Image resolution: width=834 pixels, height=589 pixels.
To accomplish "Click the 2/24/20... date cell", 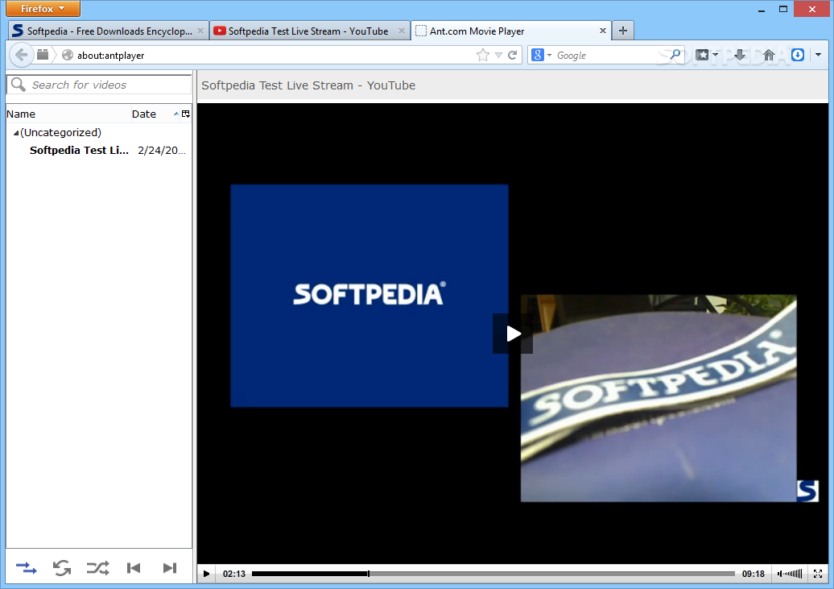I will click(x=162, y=150).
